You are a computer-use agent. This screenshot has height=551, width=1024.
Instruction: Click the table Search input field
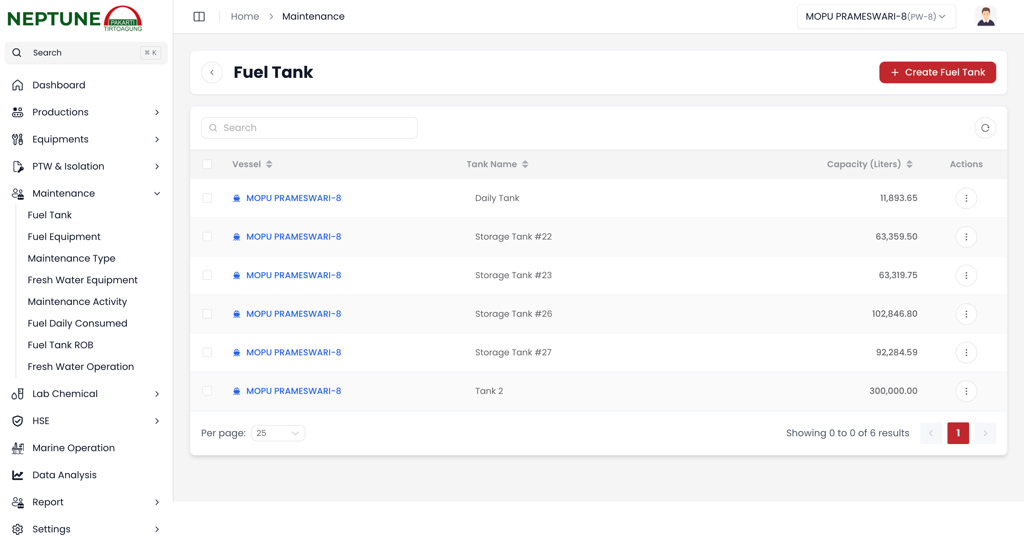coord(309,128)
